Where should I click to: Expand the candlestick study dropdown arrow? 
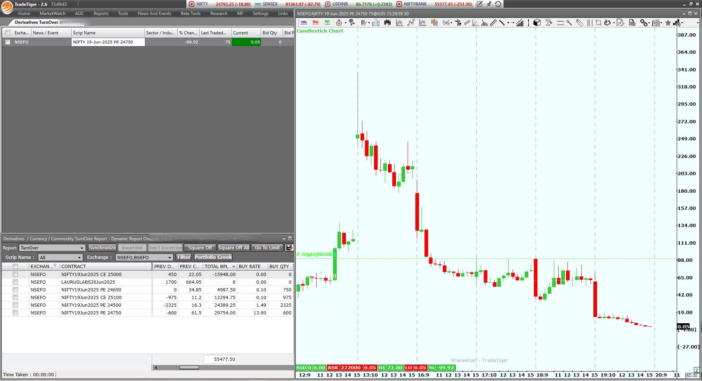point(369,23)
